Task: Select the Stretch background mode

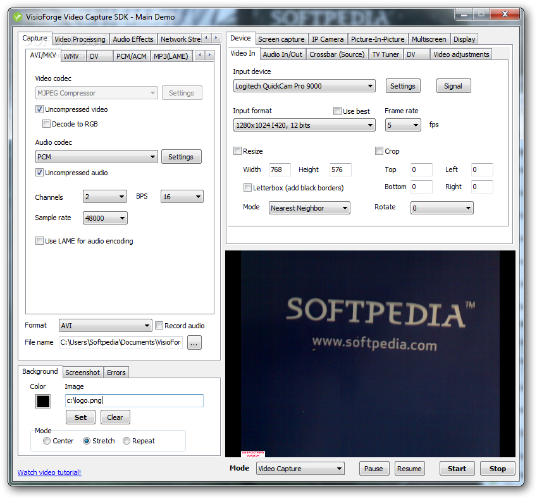Action: 87,441
